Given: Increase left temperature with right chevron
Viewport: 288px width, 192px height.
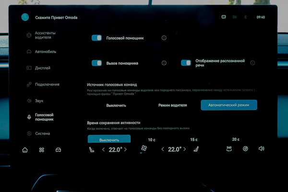Looking at the screenshot, I should coord(126,149).
